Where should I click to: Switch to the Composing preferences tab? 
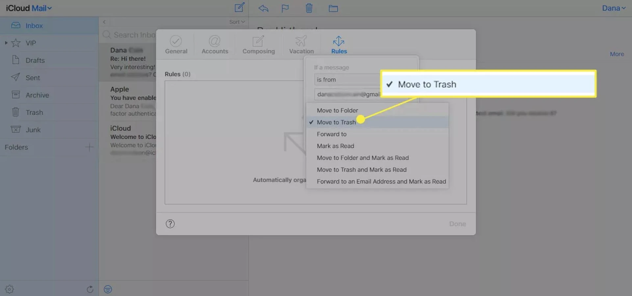click(x=258, y=44)
